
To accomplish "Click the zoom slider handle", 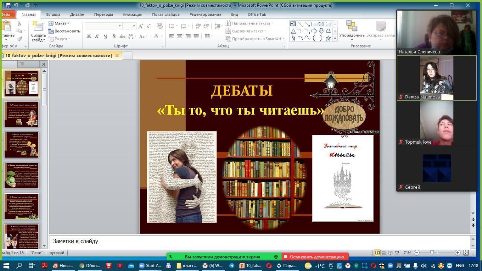I will click(x=432, y=253).
